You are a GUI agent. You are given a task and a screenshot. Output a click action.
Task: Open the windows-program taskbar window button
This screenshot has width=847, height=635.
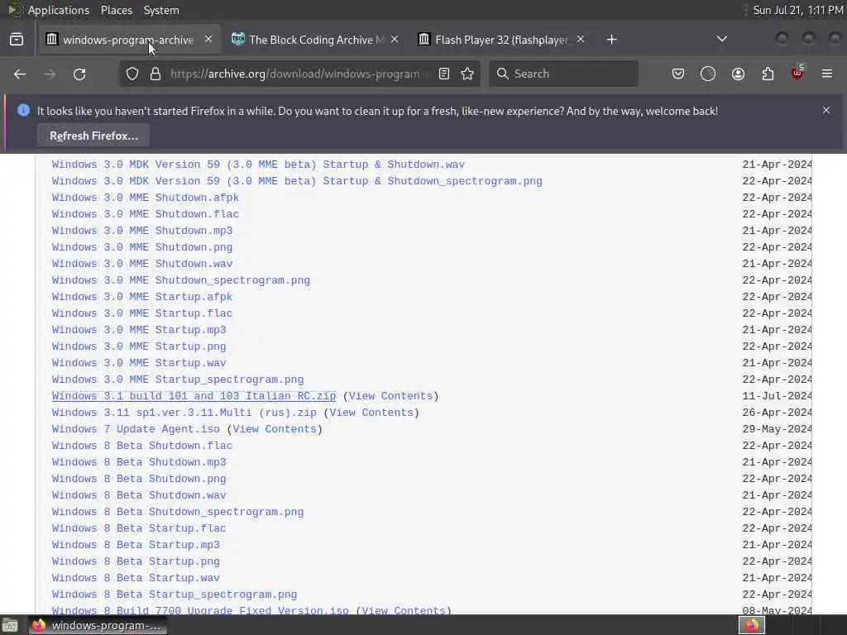(98, 626)
